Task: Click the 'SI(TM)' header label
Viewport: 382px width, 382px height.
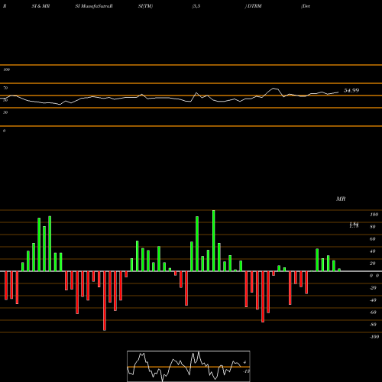Action: [145, 6]
